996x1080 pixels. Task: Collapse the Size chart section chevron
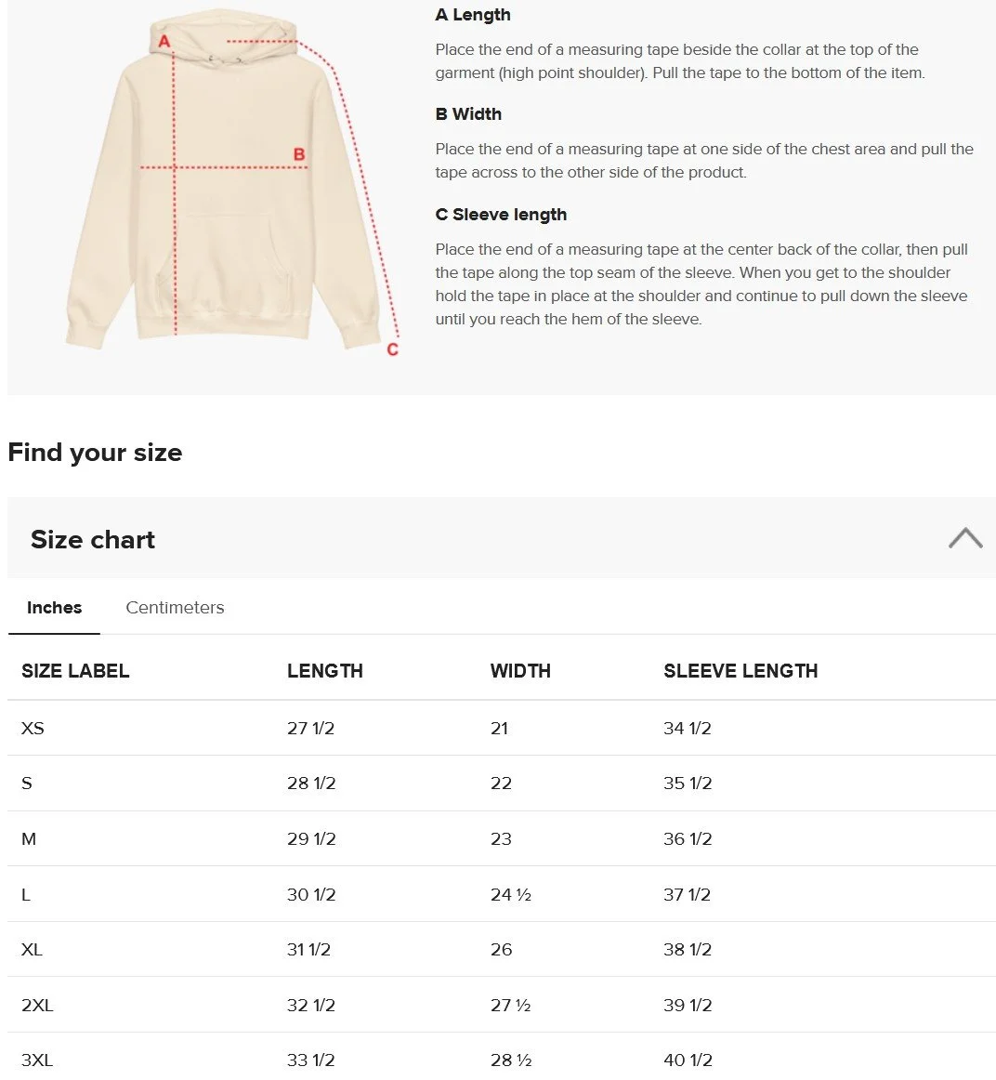(965, 538)
